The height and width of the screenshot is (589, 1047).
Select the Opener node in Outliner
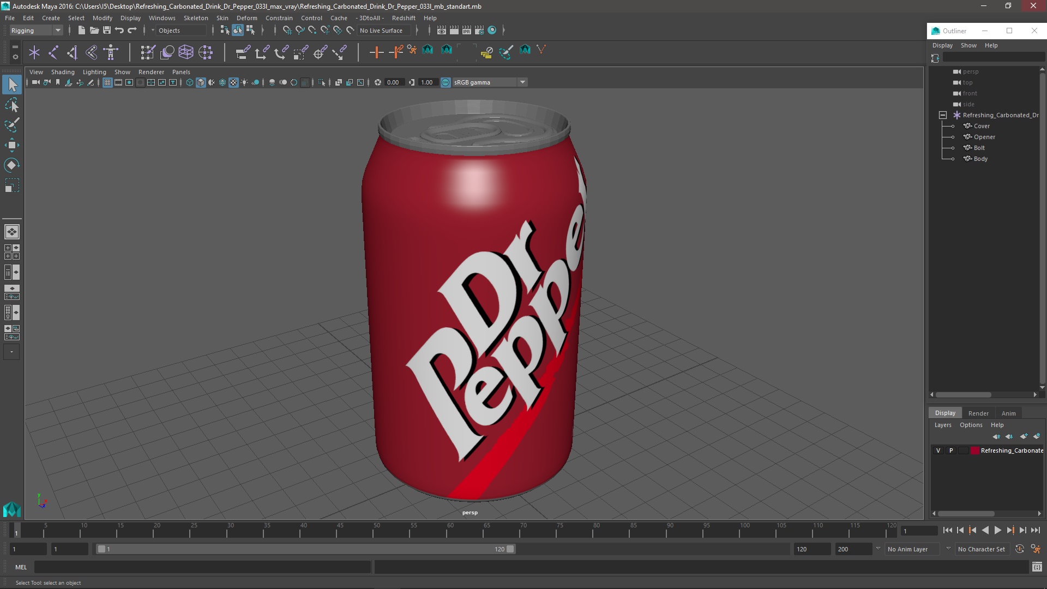(x=984, y=137)
